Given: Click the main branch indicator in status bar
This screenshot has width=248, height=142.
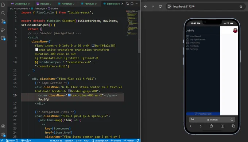Looking at the screenshot, I should coord(10,141).
